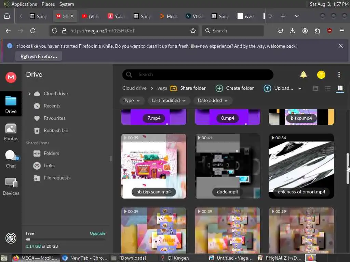Focus the MEGA search field
The height and width of the screenshot is (262, 350).
(x=198, y=75)
